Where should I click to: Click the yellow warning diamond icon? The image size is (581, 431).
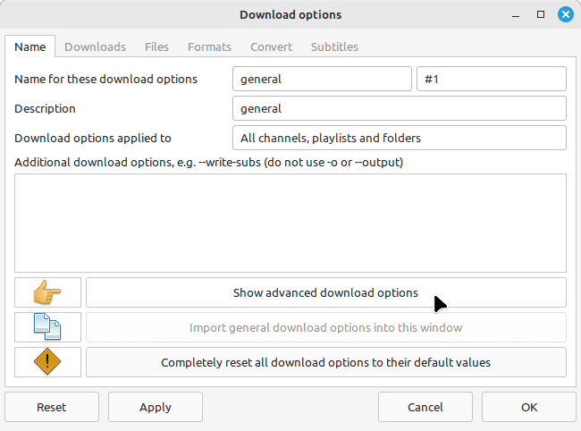47,362
